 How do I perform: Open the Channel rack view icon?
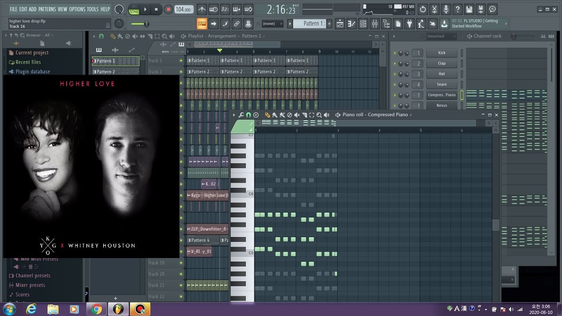tap(363, 24)
